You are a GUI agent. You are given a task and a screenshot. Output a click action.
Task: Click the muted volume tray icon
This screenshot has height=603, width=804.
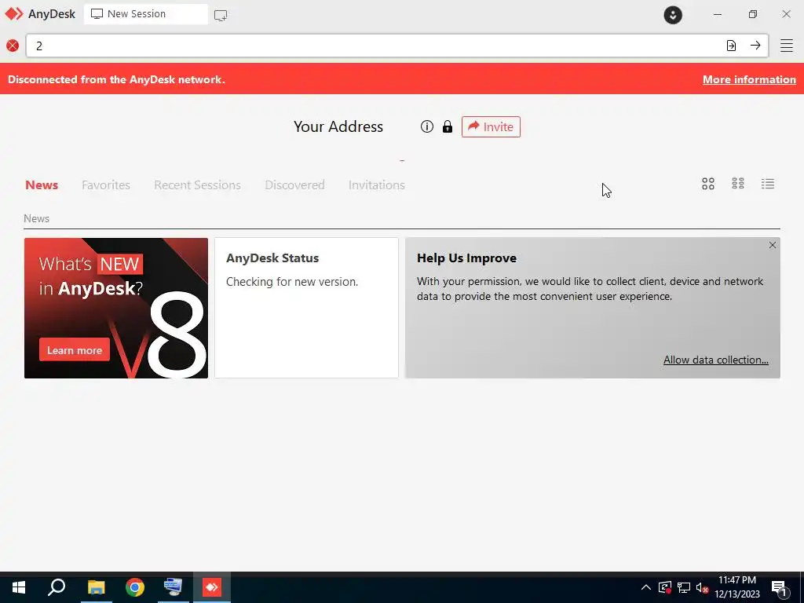(702, 587)
